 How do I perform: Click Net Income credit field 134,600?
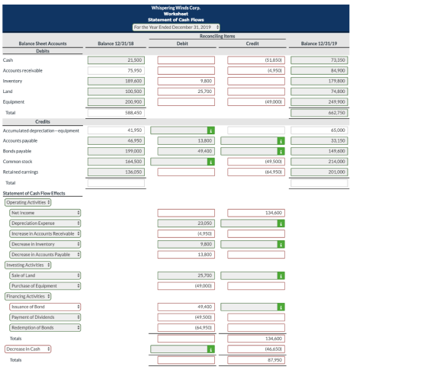(x=256, y=213)
